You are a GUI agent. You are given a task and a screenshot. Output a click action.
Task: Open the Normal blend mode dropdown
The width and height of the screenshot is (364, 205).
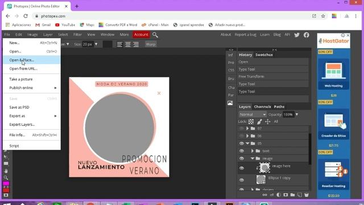253,114
